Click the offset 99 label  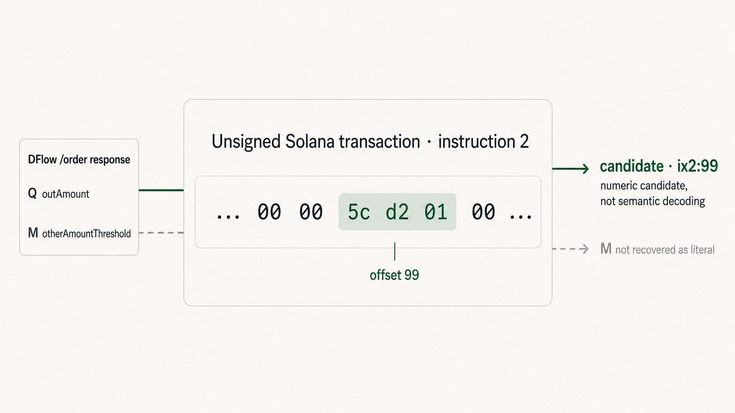pos(394,275)
